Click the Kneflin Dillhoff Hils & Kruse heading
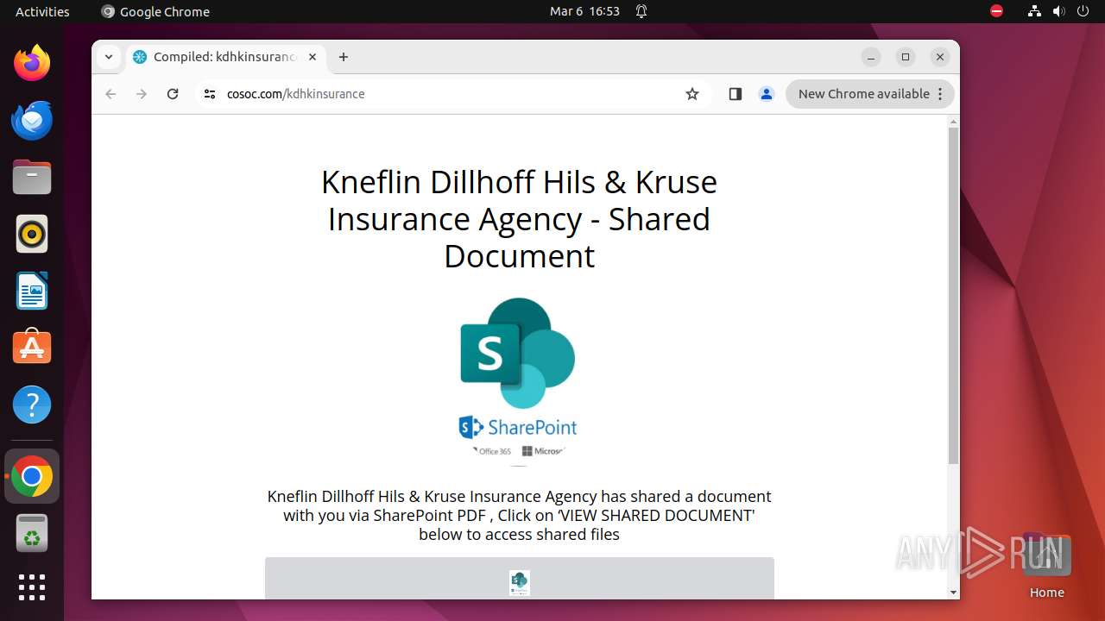 pyautogui.click(x=519, y=219)
